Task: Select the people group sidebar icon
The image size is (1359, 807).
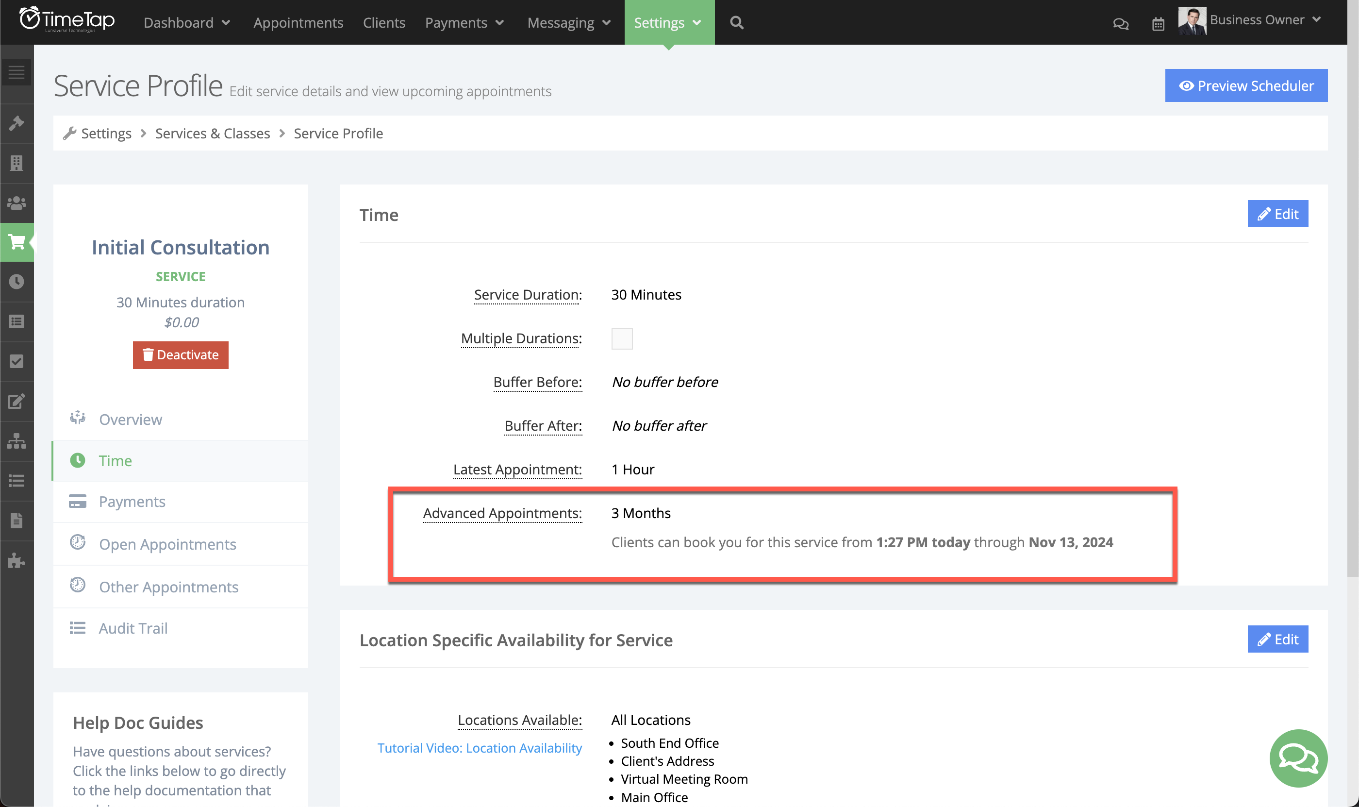Action: point(17,203)
